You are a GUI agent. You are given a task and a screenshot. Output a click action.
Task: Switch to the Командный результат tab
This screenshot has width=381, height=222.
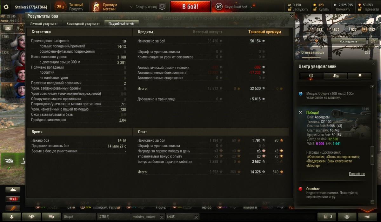(83, 24)
